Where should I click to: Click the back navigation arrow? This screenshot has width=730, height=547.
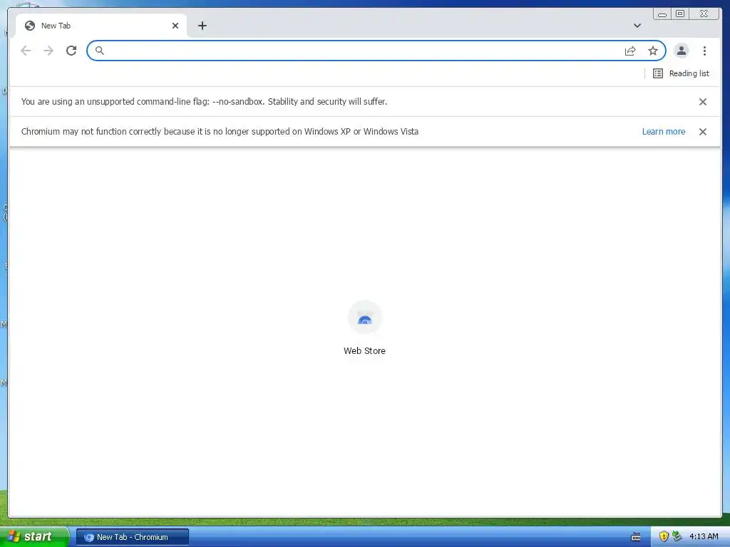tap(26, 51)
